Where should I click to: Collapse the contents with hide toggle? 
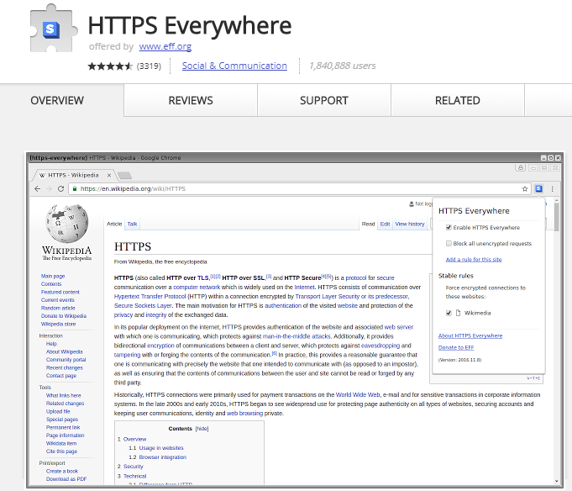tap(202, 429)
